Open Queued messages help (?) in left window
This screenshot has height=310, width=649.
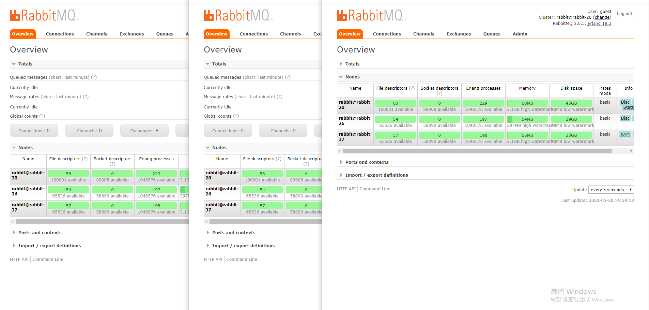pyautogui.click(x=94, y=77)
